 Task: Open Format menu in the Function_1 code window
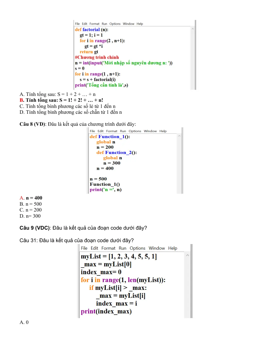(112, 131)
